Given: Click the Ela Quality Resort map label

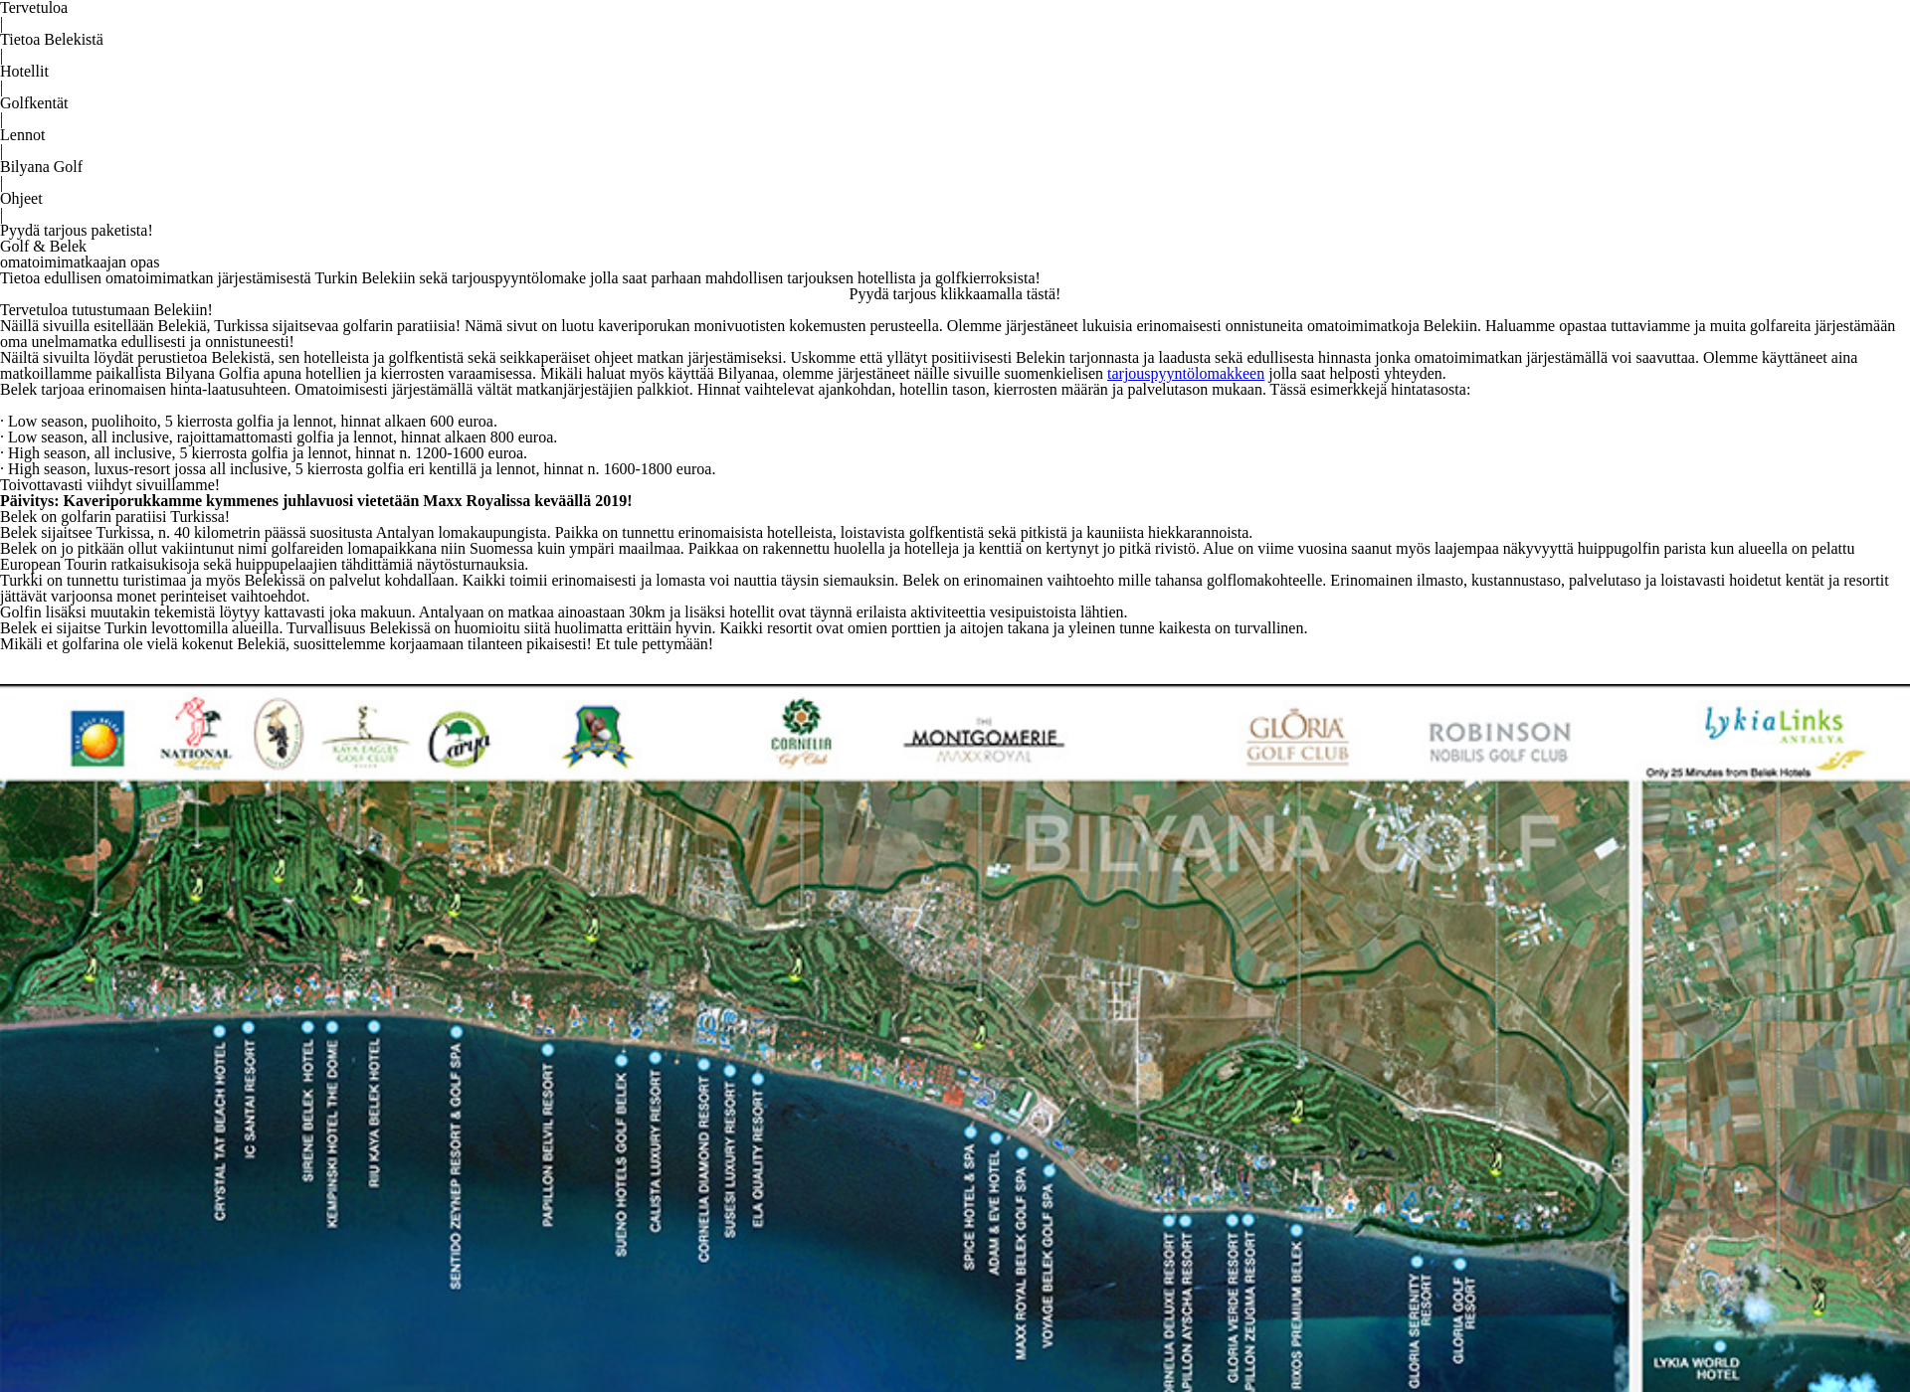Looking at the screenshot, I should pos(757,1158).
